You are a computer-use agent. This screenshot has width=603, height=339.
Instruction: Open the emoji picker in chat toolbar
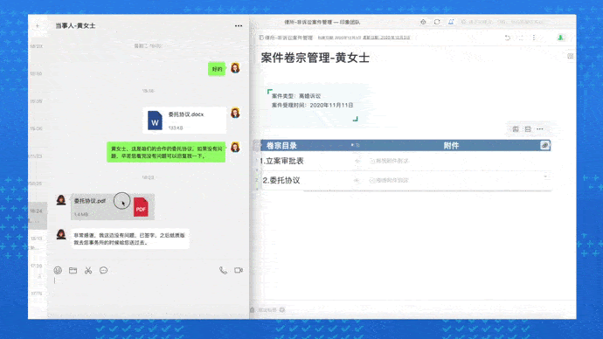point(58,270)
